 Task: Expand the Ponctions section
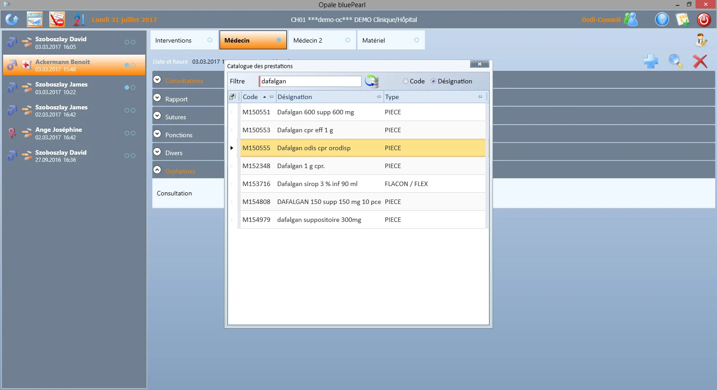pyautogui.click(x=157, y=134)
